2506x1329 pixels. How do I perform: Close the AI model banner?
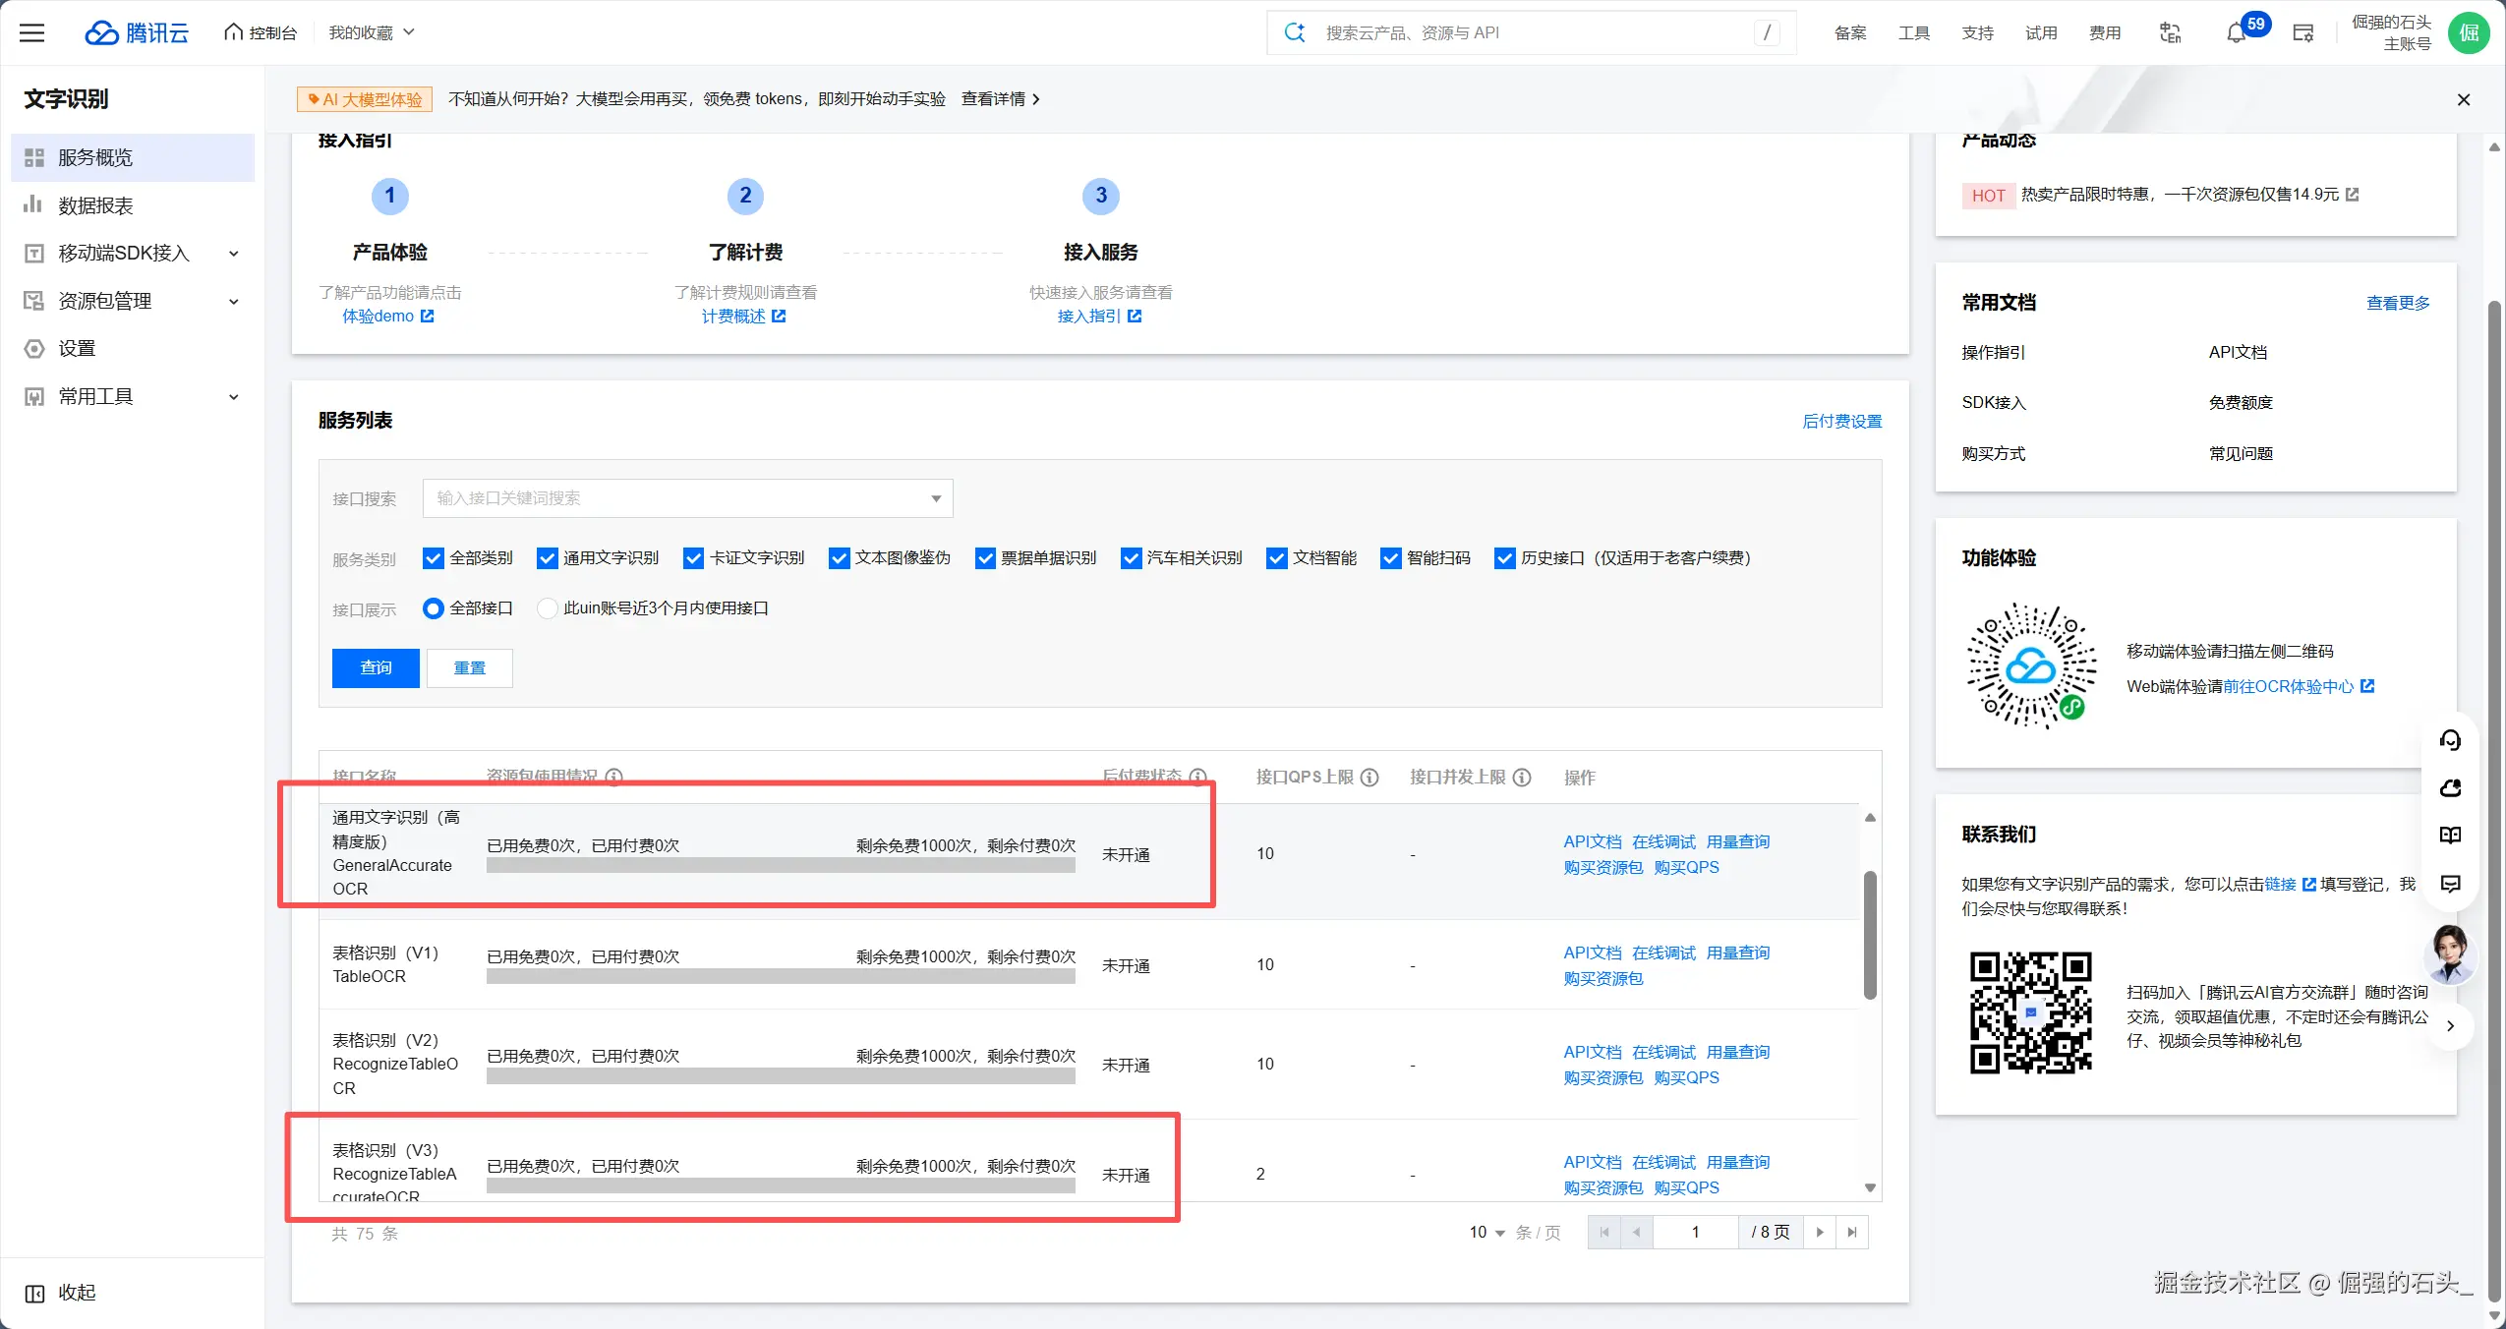2463,99
